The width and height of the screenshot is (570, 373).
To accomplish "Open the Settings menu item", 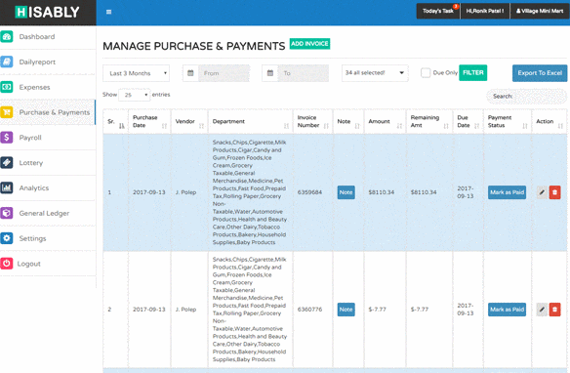I will [x=47, y=238].
